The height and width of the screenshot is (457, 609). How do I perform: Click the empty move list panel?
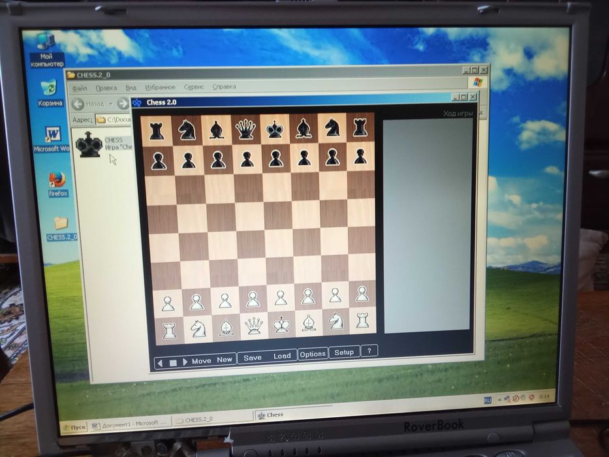pos(428,225)
